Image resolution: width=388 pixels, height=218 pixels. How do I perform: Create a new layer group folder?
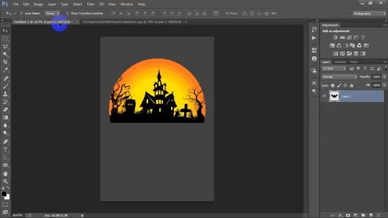(363, 216)
